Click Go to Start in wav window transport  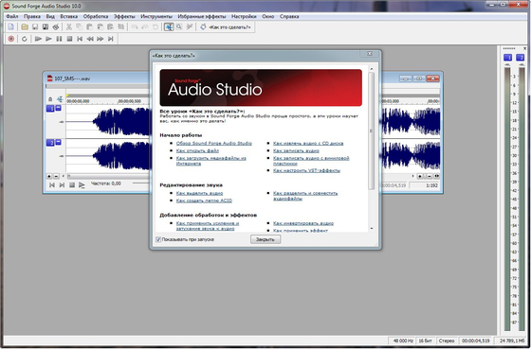52,185
